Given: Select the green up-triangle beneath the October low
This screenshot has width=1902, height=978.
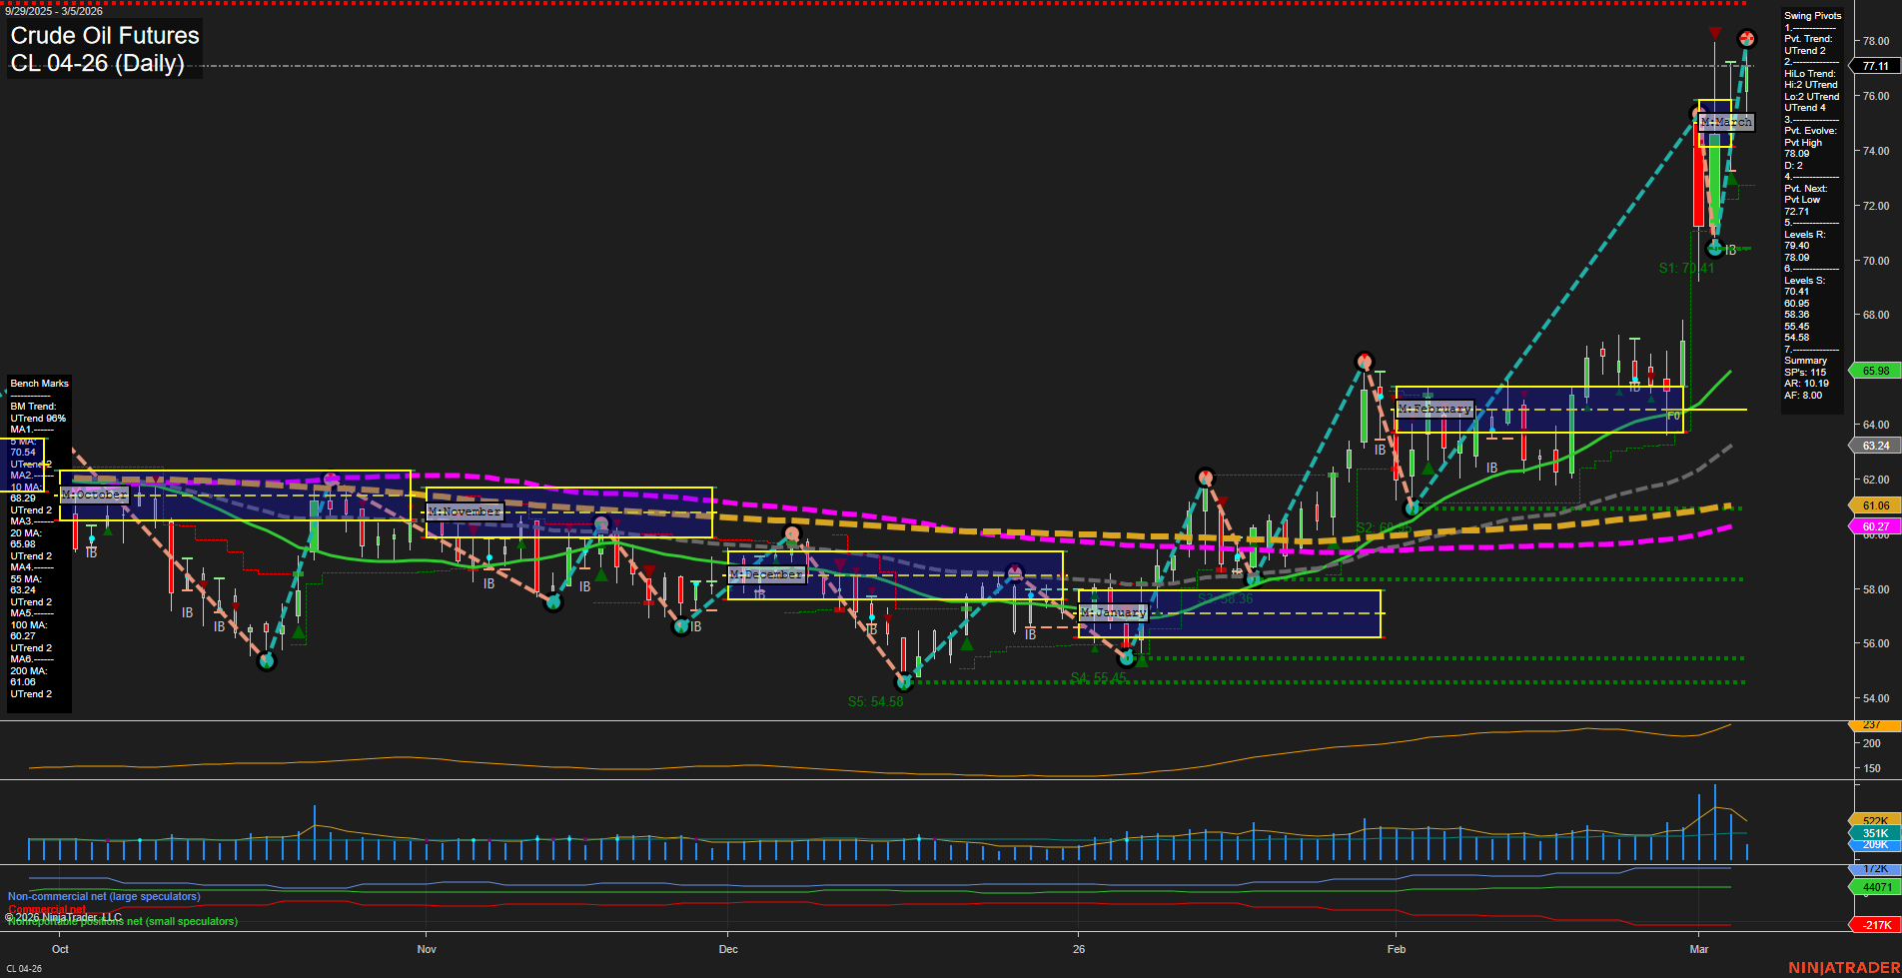Looking at the screenshot, I should point(297,631).
